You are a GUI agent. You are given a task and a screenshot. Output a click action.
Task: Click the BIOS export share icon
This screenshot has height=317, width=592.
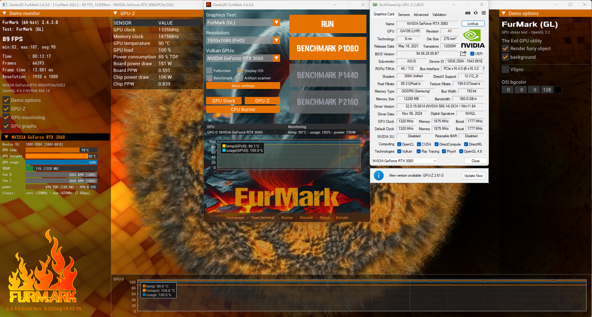(x=463, y=54)
